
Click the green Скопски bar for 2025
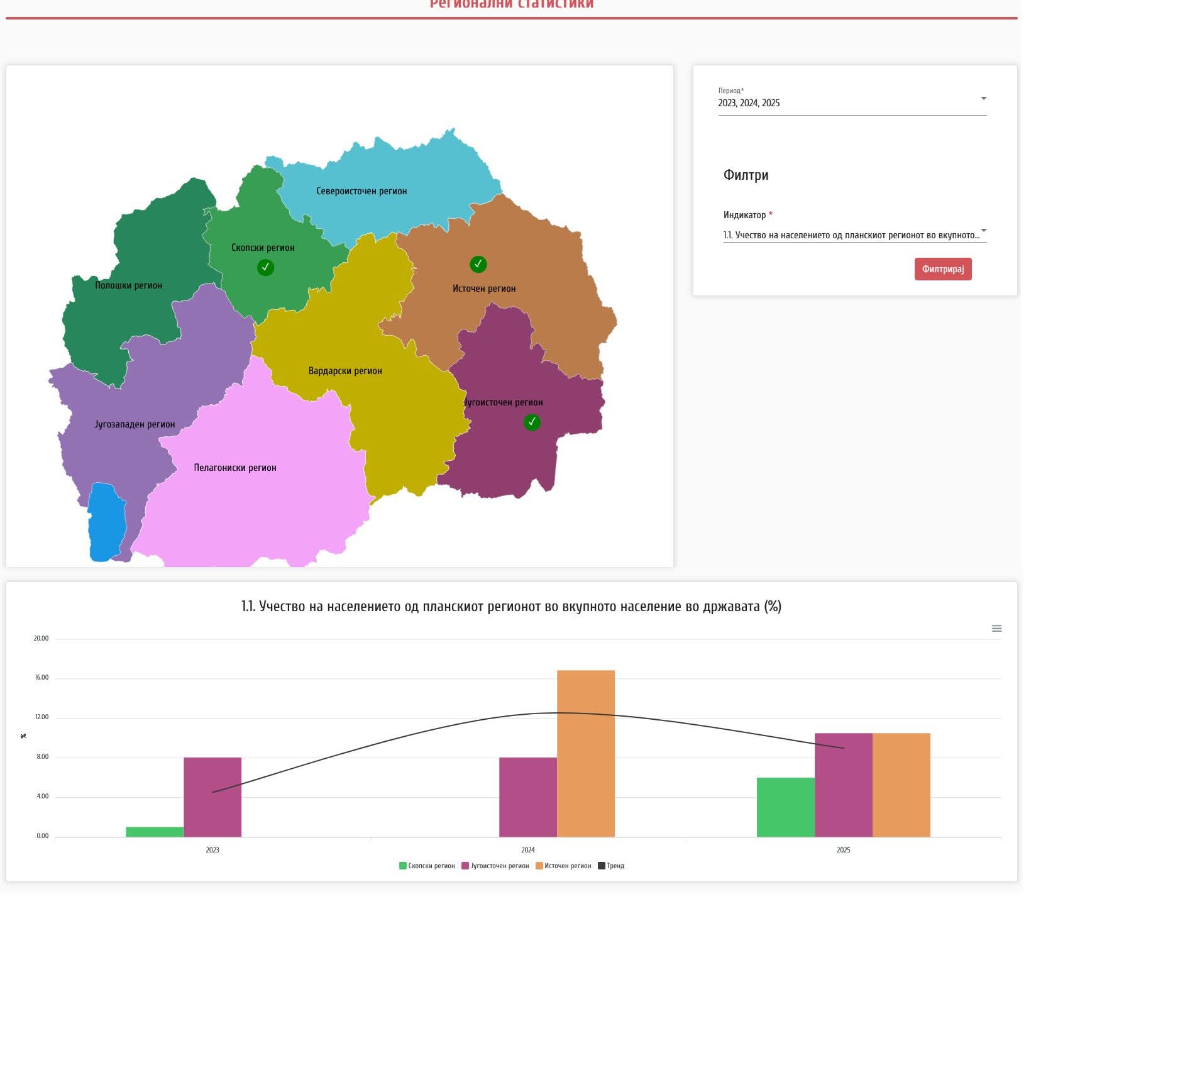point(785,807)
